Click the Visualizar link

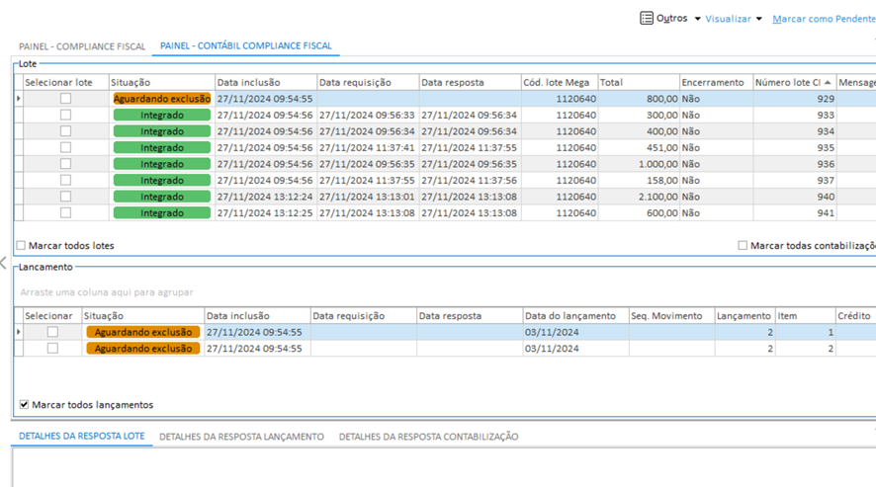tap(728, 19)
